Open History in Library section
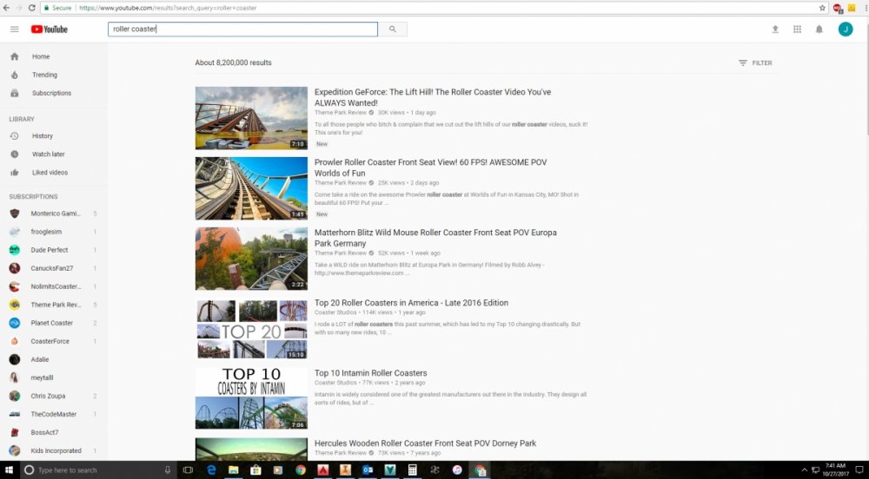Image resolution: width=869 pixels, height=479 pixels. coord(43,136)
